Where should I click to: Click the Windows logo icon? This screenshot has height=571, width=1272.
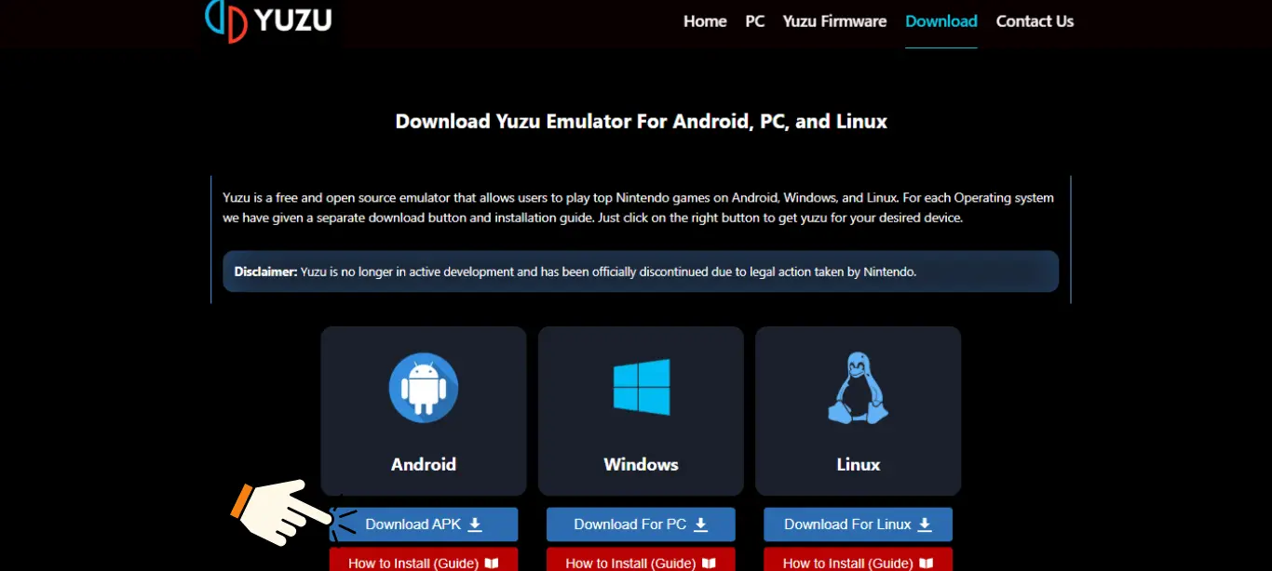pos(641,388)
